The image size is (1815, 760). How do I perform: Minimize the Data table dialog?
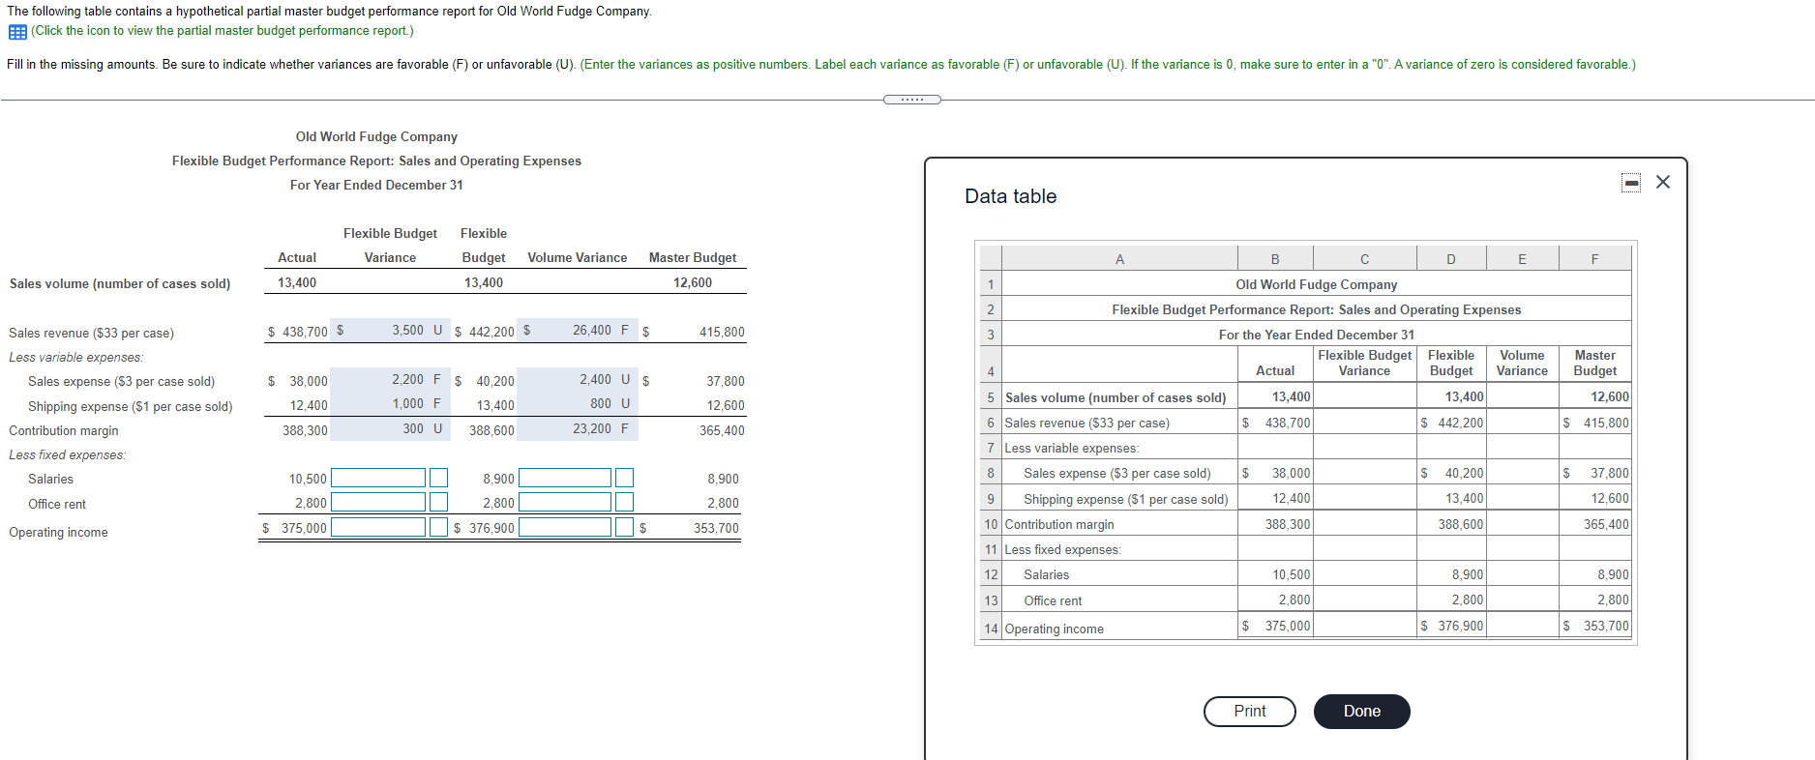(x=1631, y=183)
